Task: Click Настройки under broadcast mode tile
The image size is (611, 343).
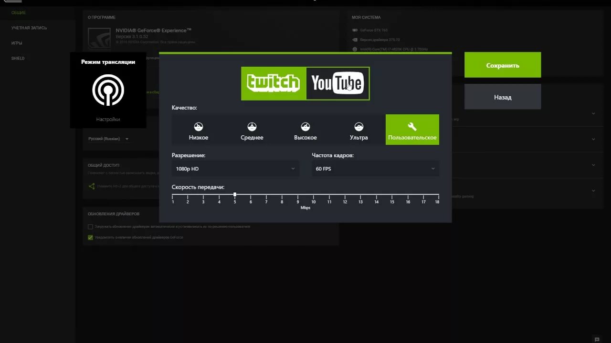Action: (108, 120)
